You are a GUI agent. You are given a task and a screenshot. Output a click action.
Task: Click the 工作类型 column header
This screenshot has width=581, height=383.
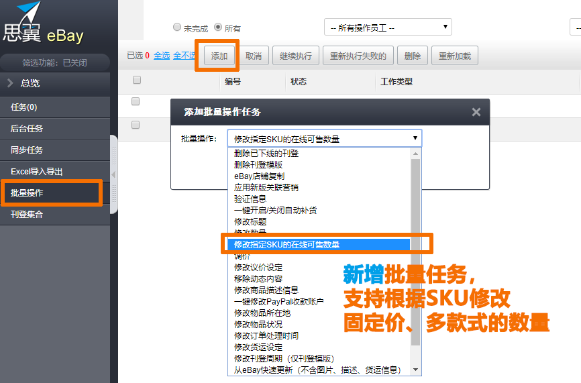(397, 81)
